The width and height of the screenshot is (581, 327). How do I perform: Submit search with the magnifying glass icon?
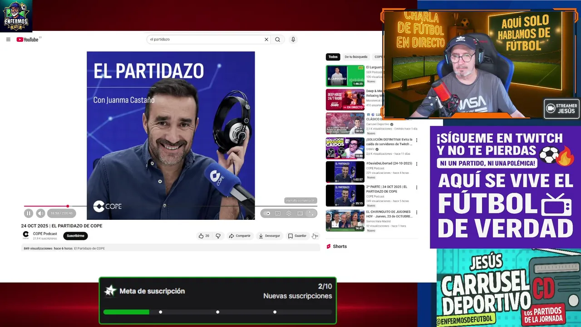click(x=277, y=40)
